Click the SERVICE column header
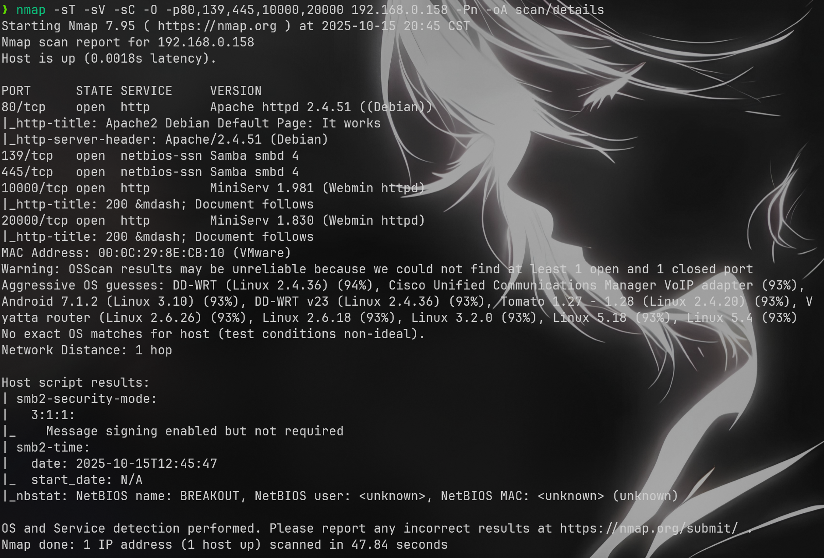Image resolution: width=824 pixels, height=558 pixels. coord(146,91)
